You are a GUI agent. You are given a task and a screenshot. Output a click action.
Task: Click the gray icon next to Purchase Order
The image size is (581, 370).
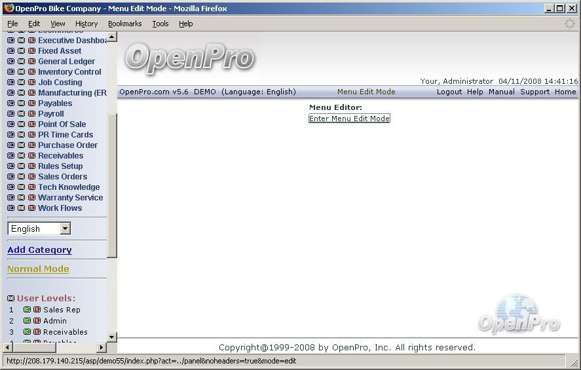pyautogui.click(x=21, y=145)
